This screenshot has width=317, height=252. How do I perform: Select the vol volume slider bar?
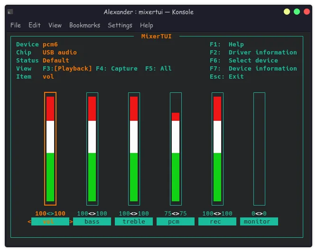click(50, 149)
